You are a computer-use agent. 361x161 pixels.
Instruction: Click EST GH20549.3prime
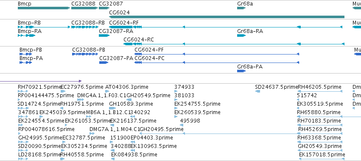tap(320, 146)
